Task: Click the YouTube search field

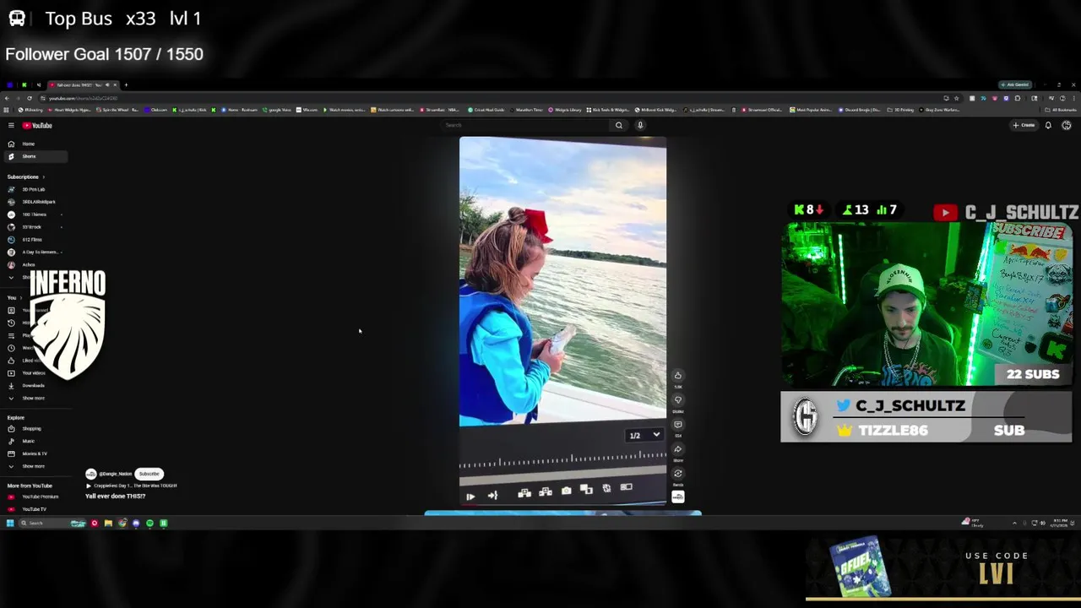Action: pos(525,126)
